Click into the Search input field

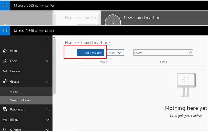click(160, 53)
